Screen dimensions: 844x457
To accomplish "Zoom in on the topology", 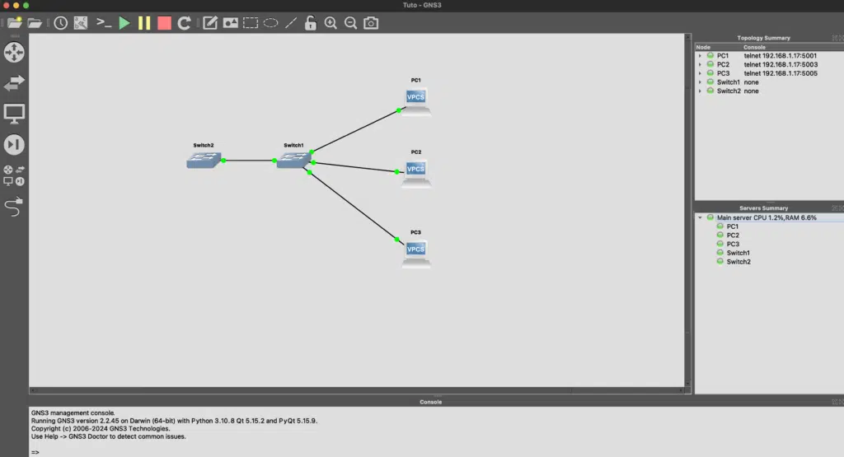I will (331, 23).
